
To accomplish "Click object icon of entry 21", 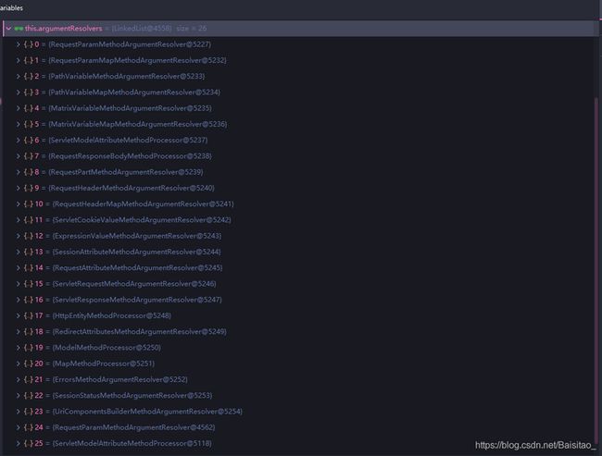I will coord(29,379).
